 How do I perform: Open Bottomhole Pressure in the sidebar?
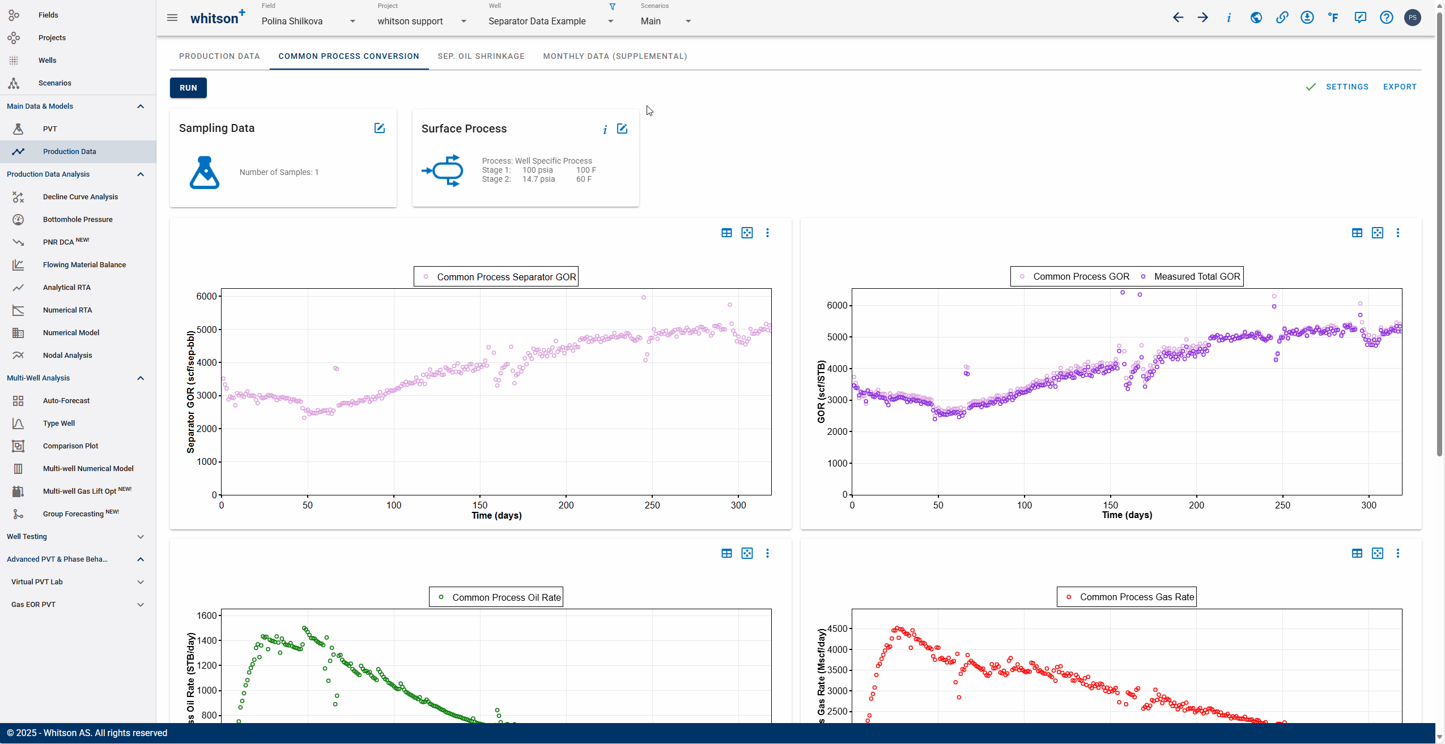tap(78, 219)
